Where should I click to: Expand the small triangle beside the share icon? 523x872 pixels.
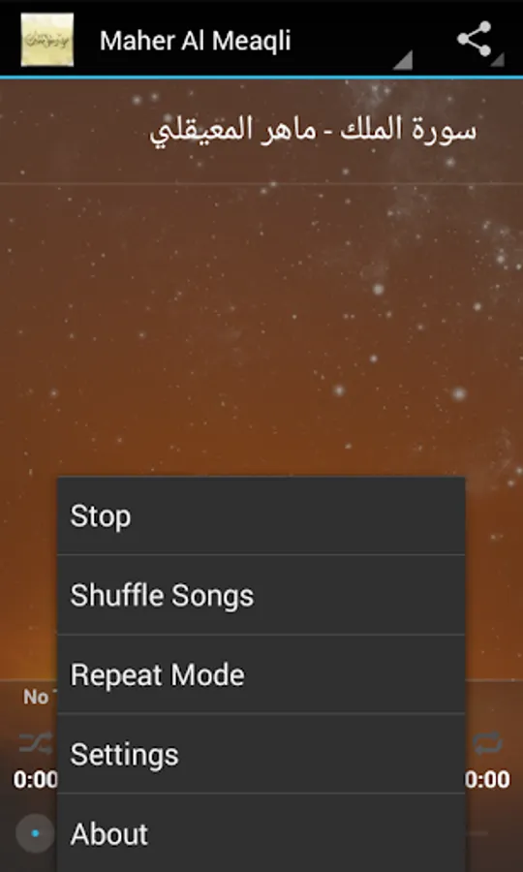click(498, 59)
